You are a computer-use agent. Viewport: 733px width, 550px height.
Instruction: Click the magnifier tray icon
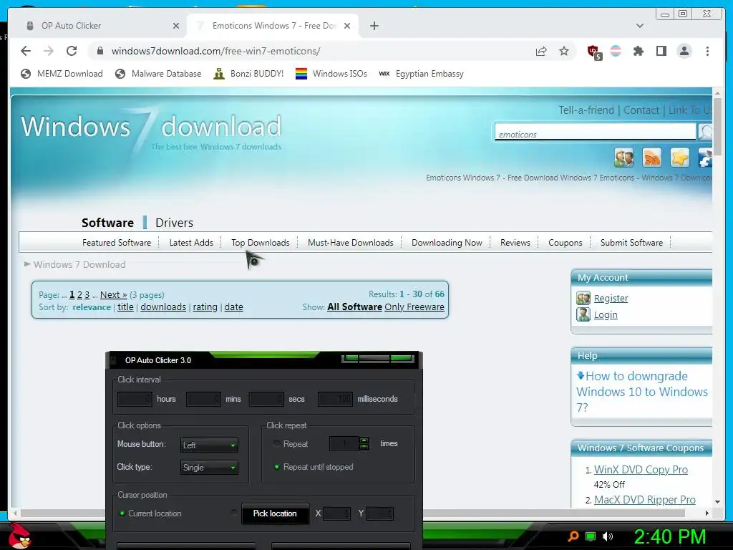tap(573, 536)
